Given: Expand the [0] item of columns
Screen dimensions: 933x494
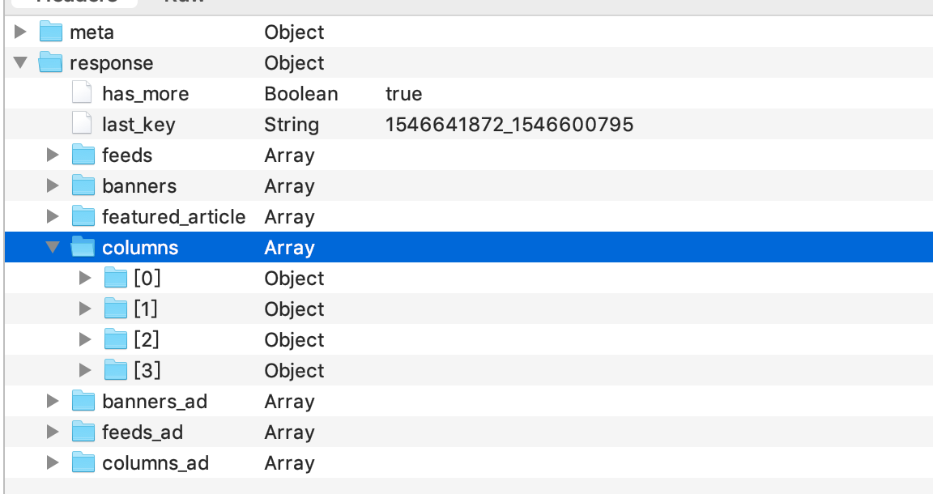Looking at the screenshot, I should pos(86,279).
